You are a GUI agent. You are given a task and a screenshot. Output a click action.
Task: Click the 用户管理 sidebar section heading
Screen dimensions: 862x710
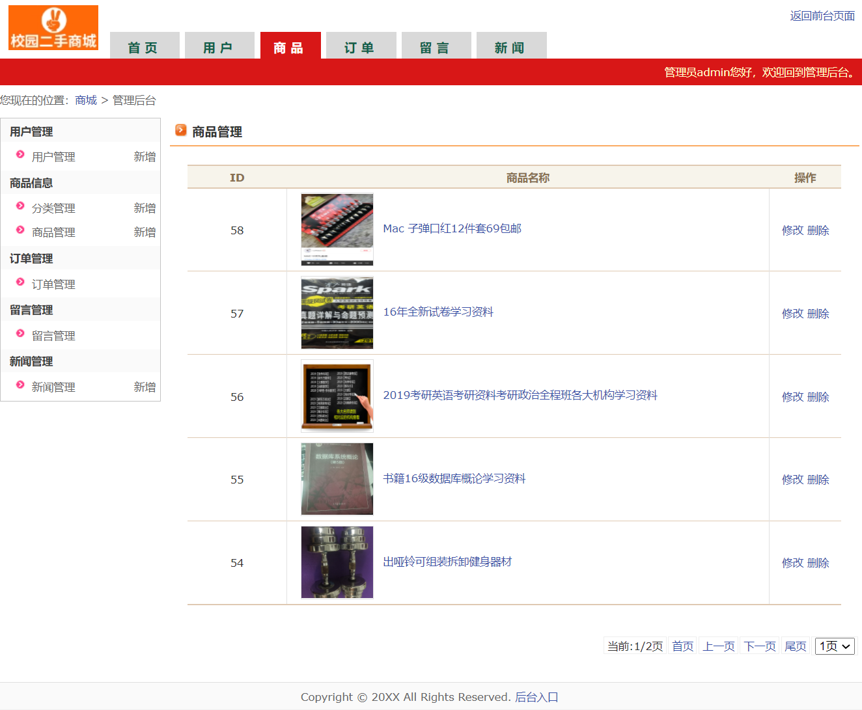31,131
